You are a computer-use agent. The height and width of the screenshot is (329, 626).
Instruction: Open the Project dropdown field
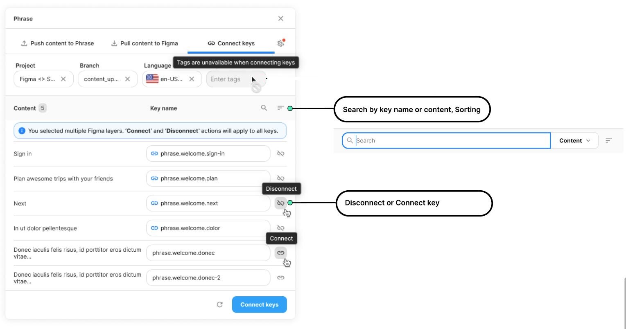click(x=43, y=79)
